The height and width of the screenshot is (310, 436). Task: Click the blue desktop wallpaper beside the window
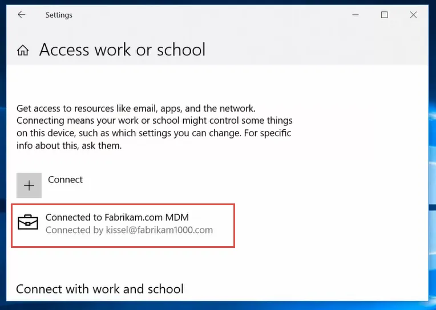(x=432, y=171)
